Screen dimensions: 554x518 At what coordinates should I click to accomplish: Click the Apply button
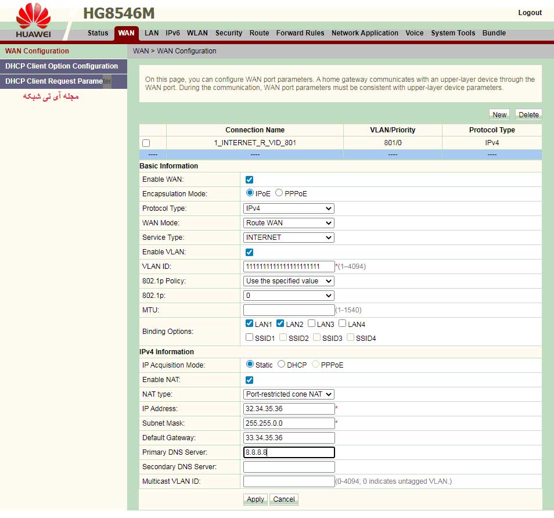[x=256, y=499]
